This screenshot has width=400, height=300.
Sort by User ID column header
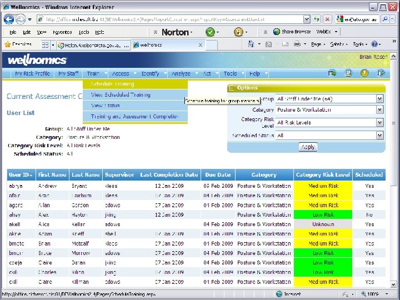tap(22, 175)
